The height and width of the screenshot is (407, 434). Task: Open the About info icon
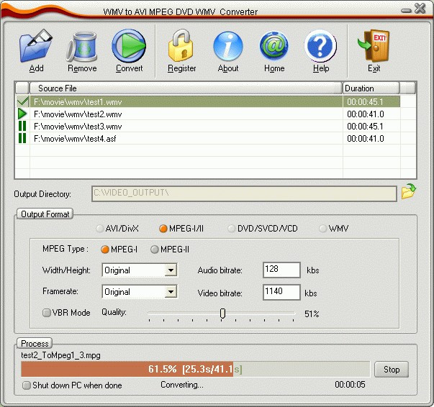pyautogui.click(x=227, y=46)
